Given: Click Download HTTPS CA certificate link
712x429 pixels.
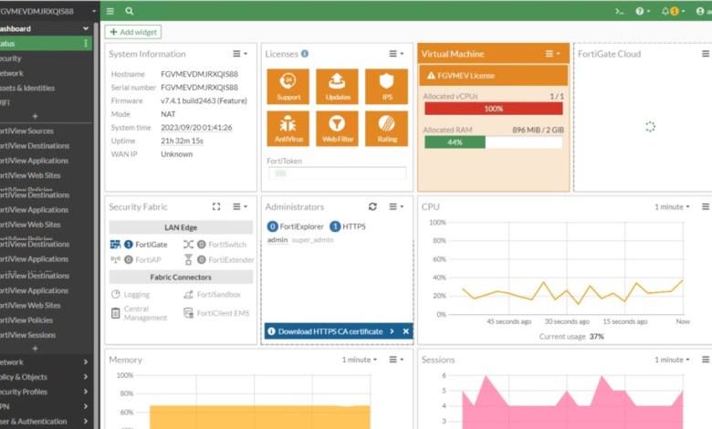Looking at the screenshot, I should pyautogui.click(x=330, y=331).
